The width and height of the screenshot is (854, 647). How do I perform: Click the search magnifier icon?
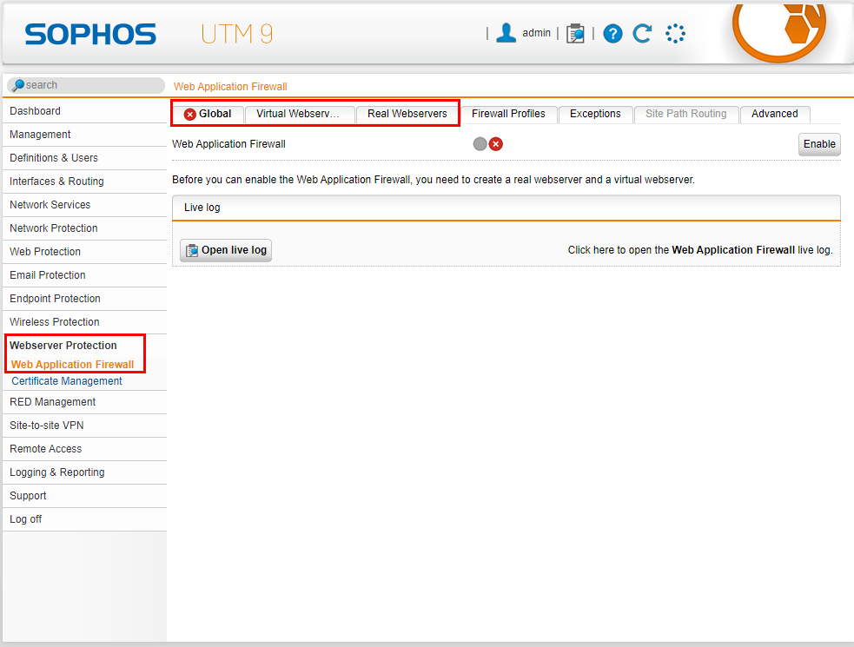17,84
